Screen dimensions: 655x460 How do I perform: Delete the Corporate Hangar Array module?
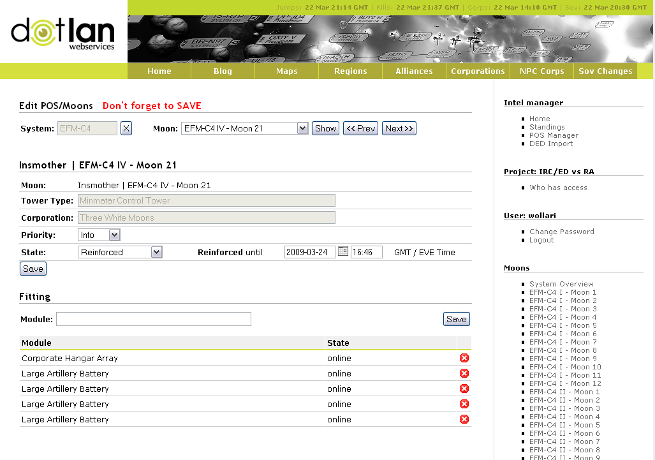click(464, 358)
